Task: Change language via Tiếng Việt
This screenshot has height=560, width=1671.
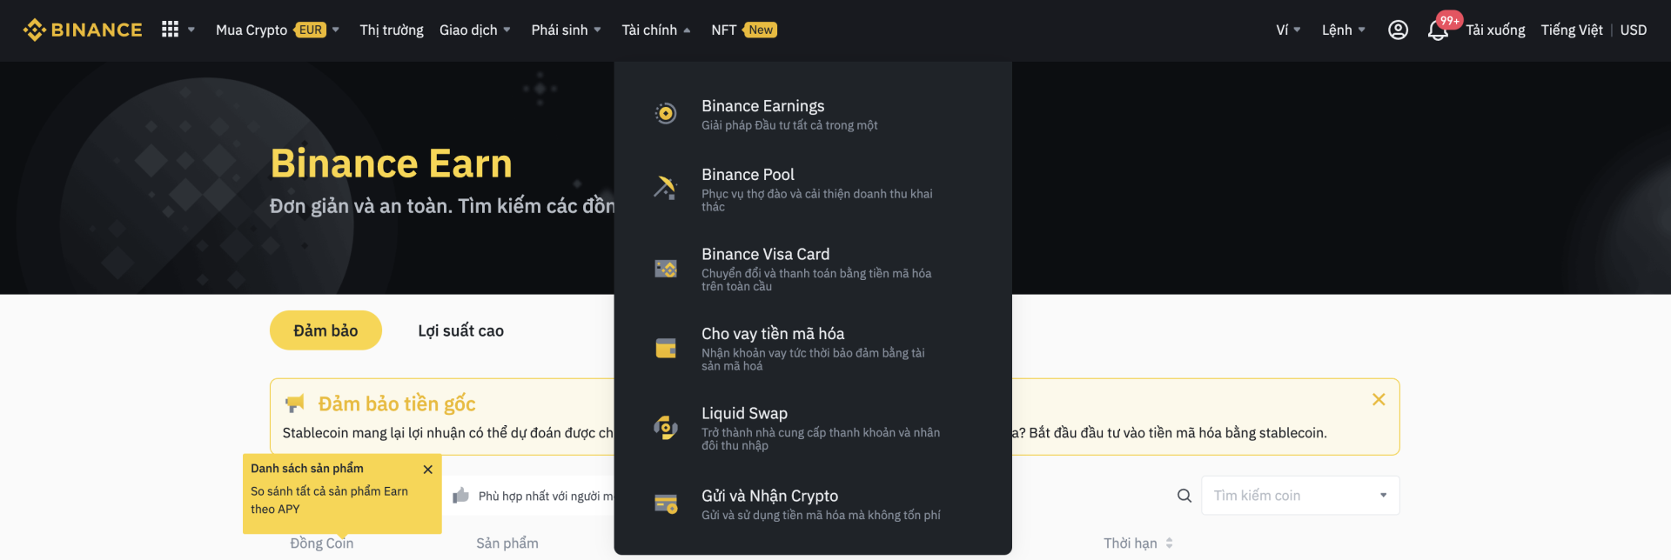Action: [x=1572, y=30]
